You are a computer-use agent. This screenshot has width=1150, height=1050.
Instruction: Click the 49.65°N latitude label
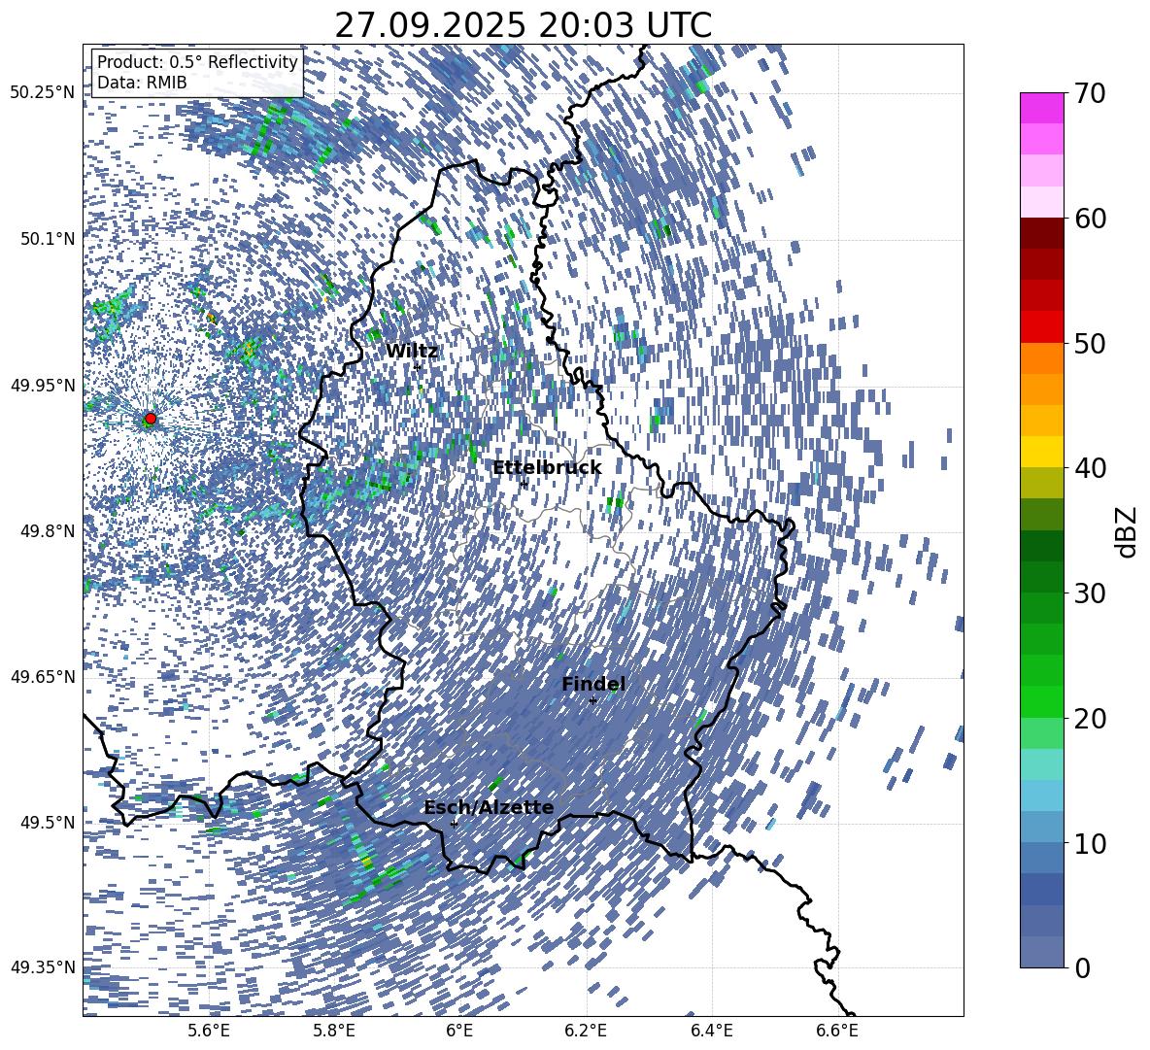click(43, 677)
